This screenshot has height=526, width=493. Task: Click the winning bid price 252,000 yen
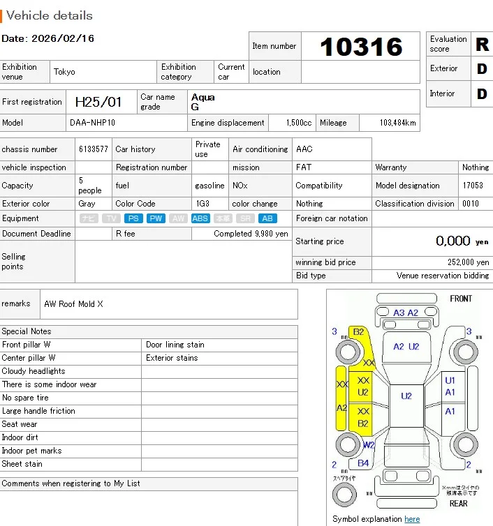tap(468, 262)
